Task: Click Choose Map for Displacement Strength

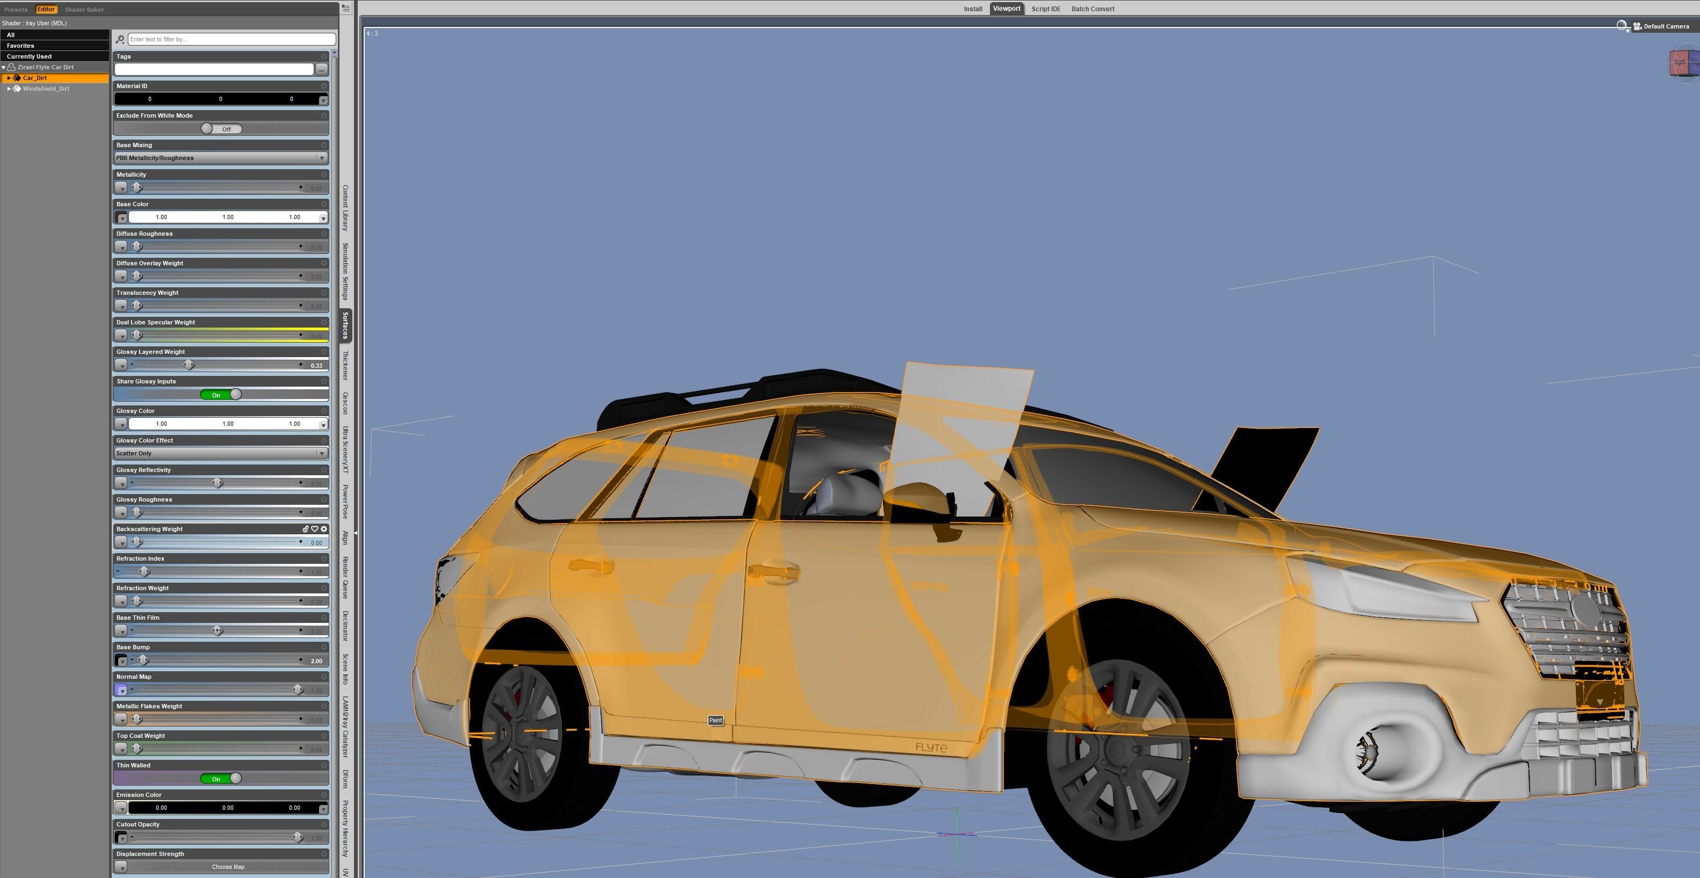Action: tap(228, 867)
